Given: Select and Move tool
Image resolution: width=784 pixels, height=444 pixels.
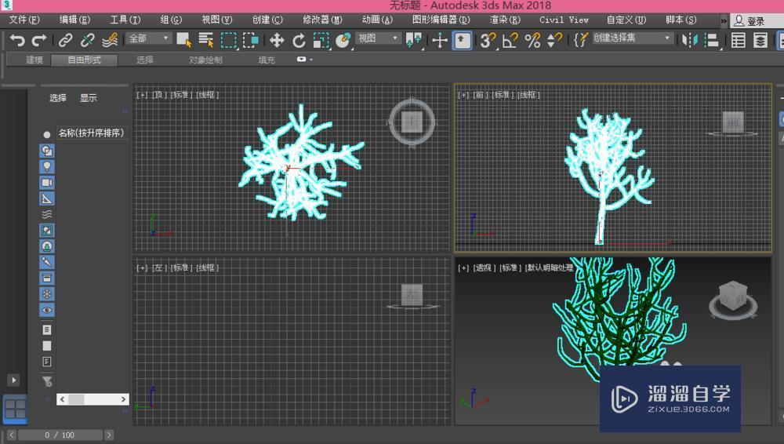Looking at the screenshot, I should (277, 39).
